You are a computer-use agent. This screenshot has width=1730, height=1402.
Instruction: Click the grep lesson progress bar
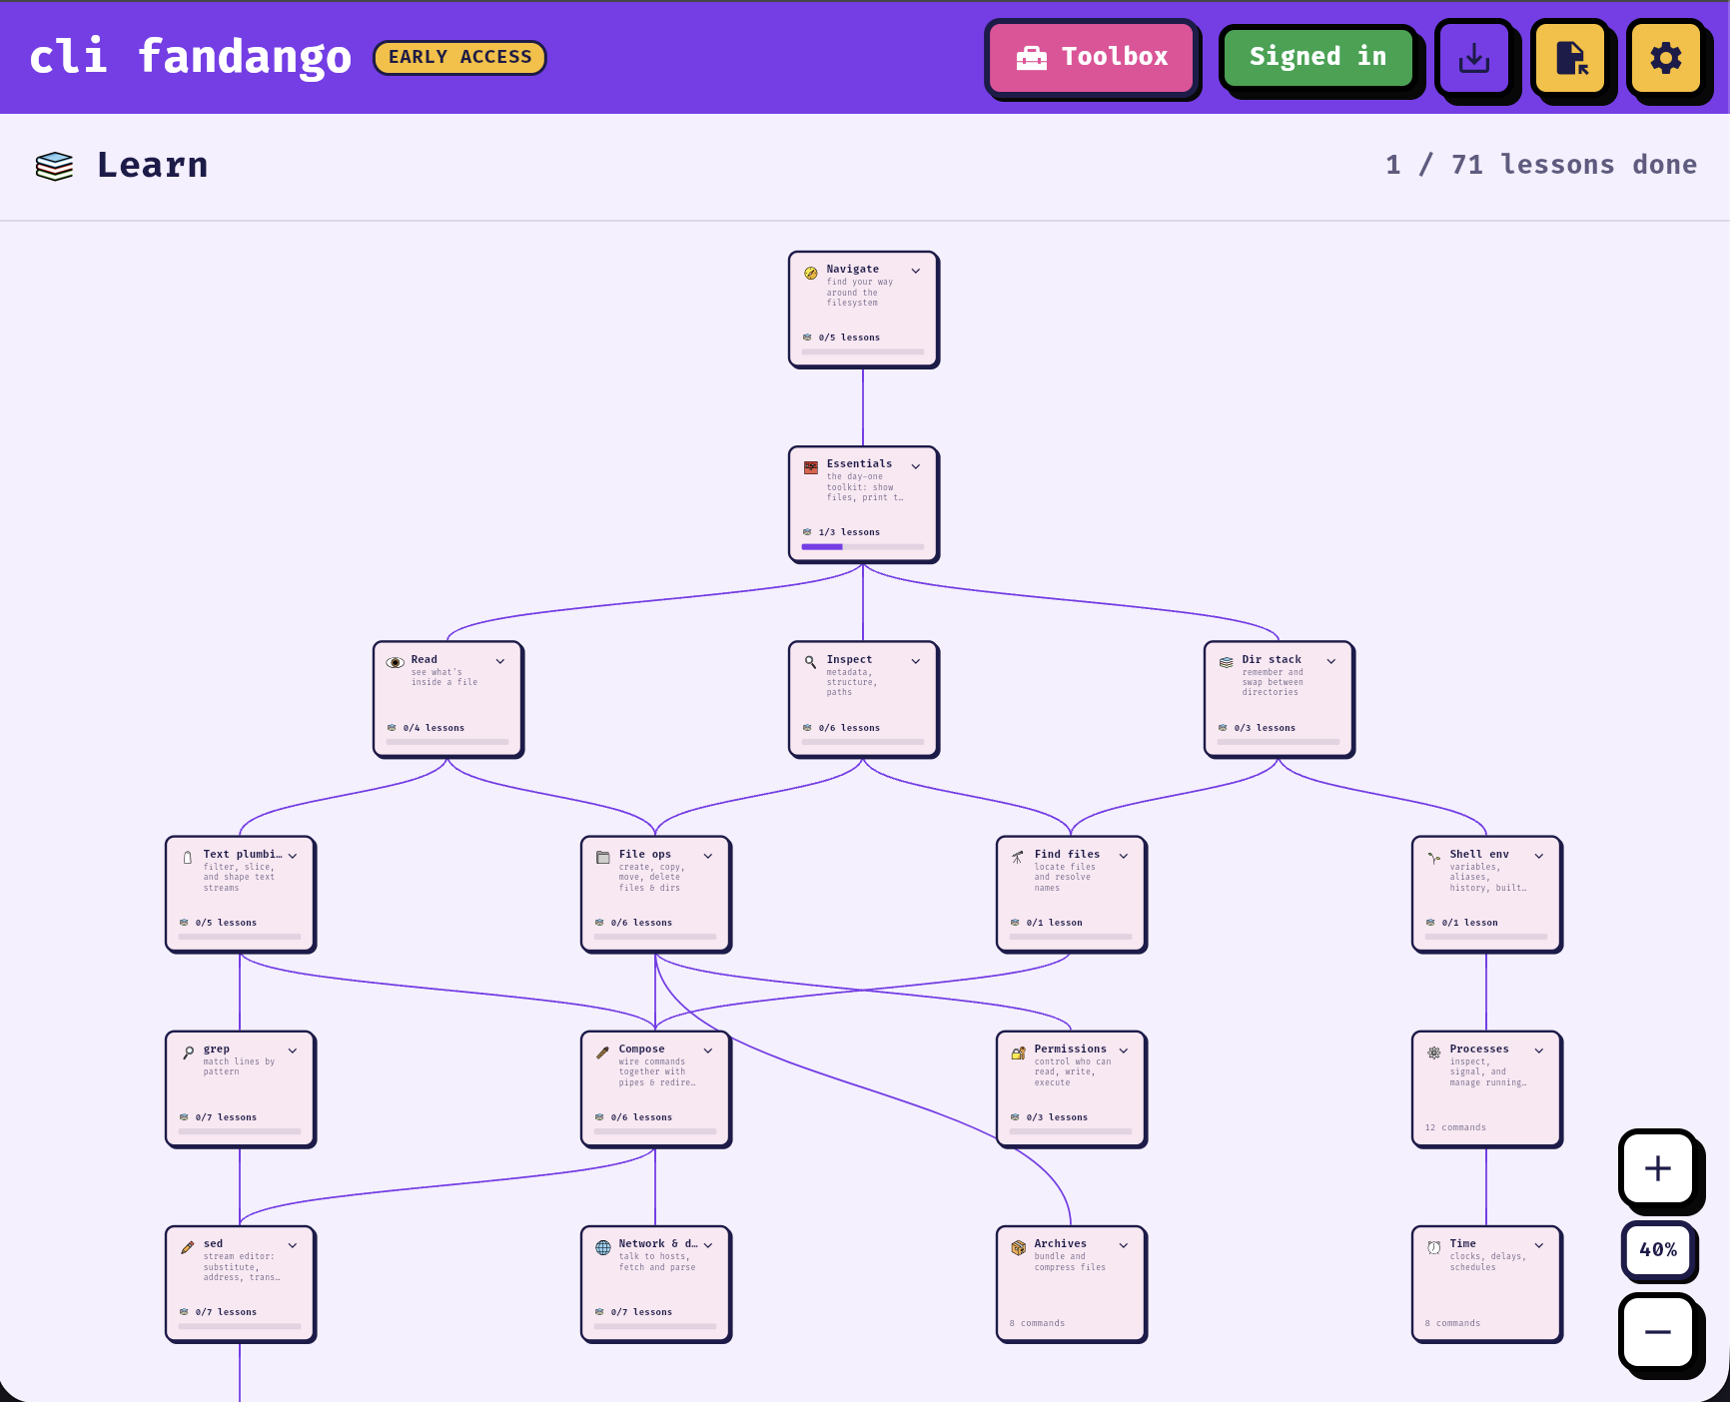tap(240, 1131)
